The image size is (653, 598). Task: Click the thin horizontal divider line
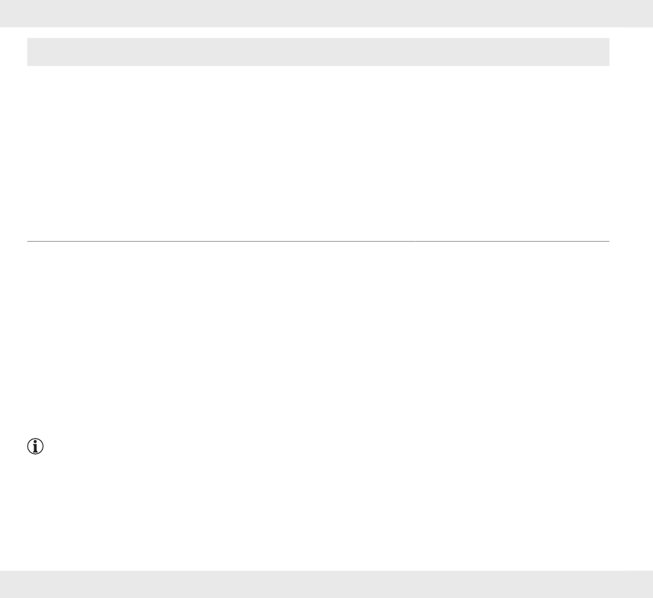pyautogui.click(x=318, y=241)
